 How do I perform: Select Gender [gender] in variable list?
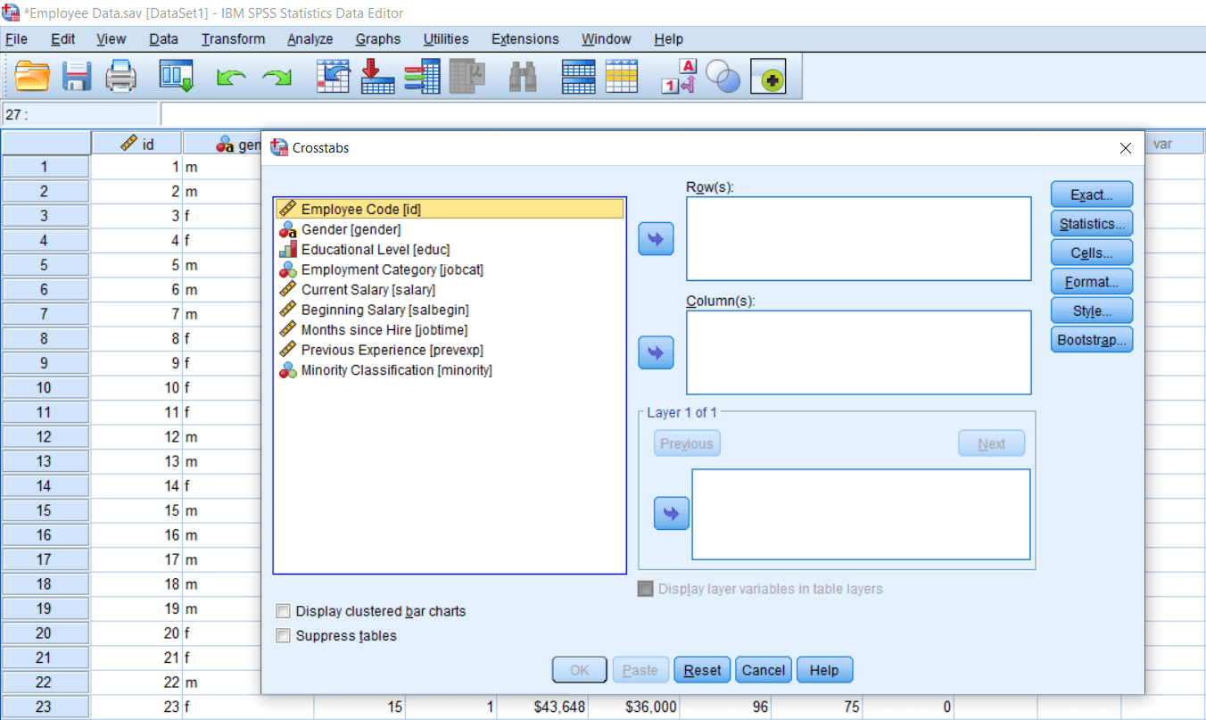(x=351, y=229)
